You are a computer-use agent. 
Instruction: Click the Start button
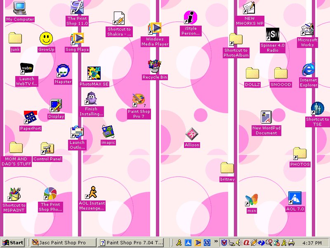[x=12, y=243]
